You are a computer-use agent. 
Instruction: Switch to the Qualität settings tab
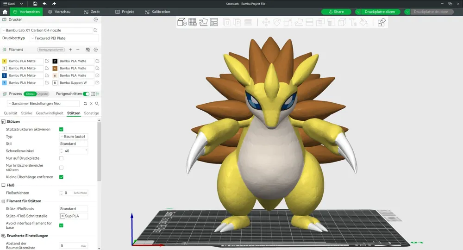click(x=10, y=113)
